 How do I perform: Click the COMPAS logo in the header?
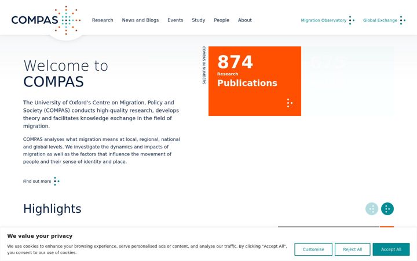pyautogui.click(x=46, y=20)
